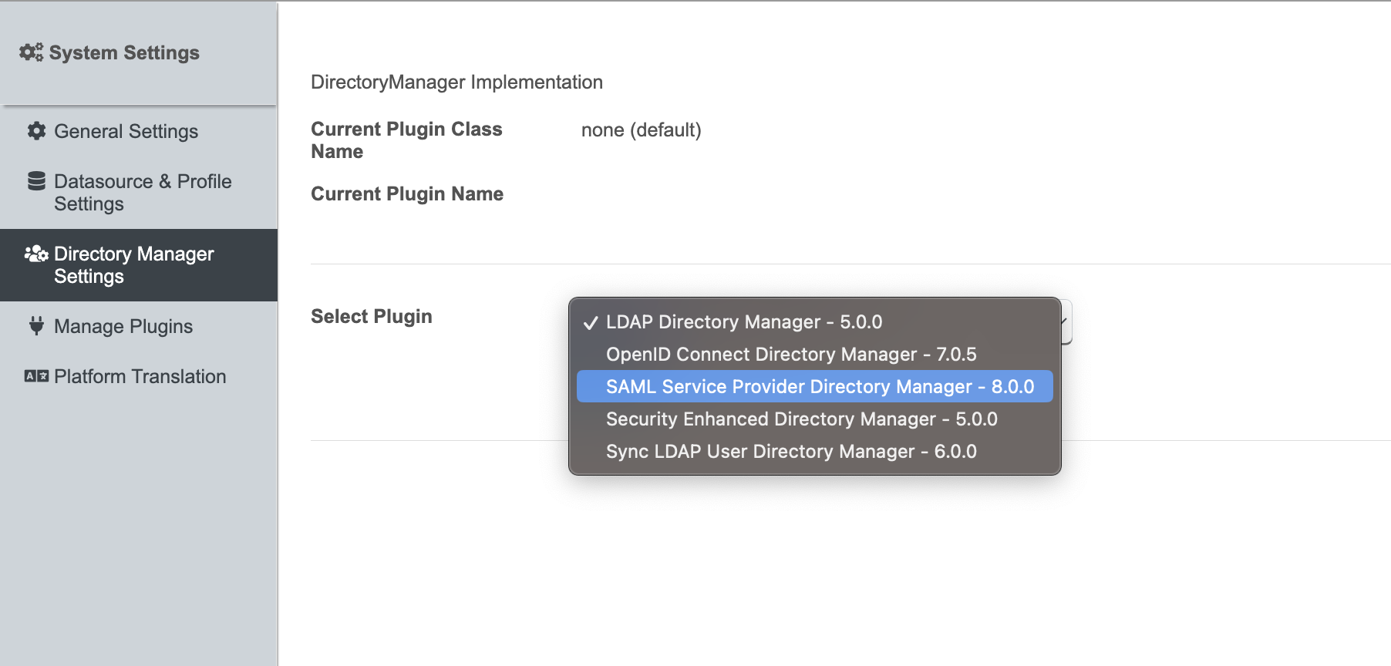Screen dimensions: 1391x666
Task: Click the Current Plugin Name label
Action: [x=406, y=194]
